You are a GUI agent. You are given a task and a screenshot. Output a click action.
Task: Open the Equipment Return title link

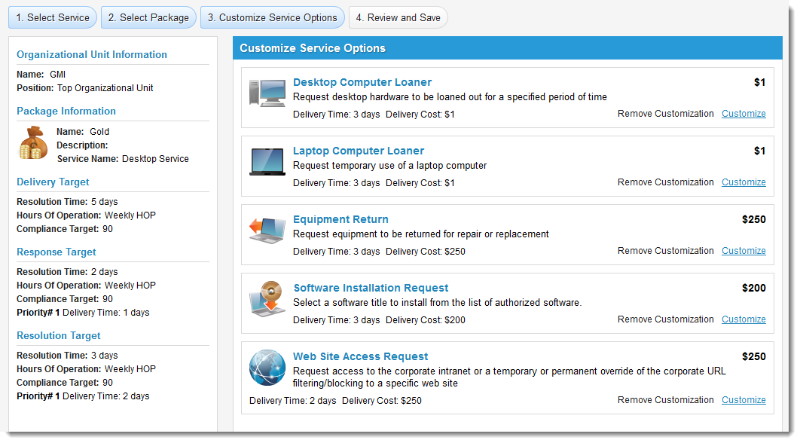[340, 219]
